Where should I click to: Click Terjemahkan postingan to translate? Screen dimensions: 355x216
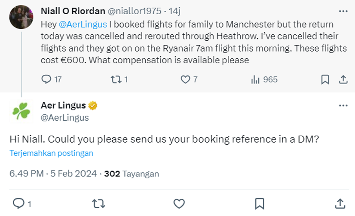(x=51, y=153)
